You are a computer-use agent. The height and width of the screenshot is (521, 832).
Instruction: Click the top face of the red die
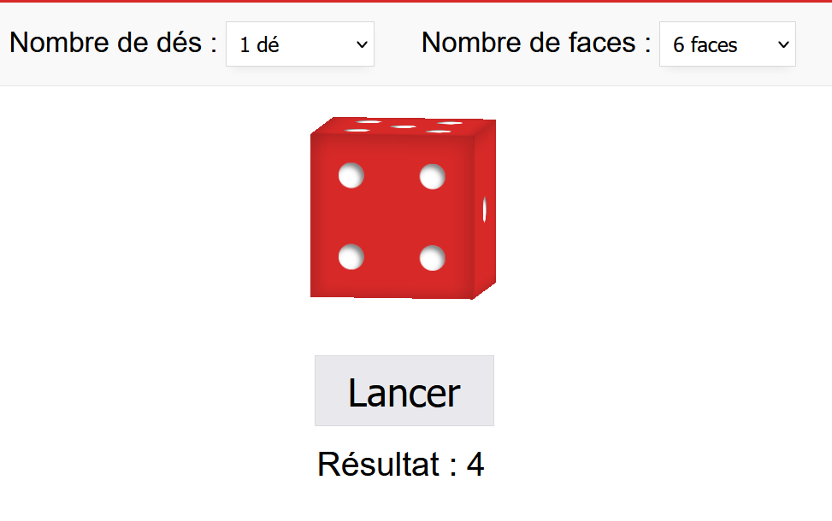[402, 126]
